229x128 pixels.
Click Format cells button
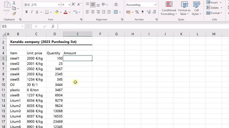pyautogui.click(x=214, y=13)
